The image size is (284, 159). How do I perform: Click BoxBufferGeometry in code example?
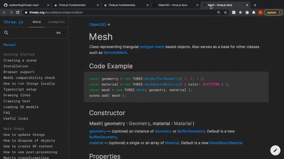[x=162, y=79]
